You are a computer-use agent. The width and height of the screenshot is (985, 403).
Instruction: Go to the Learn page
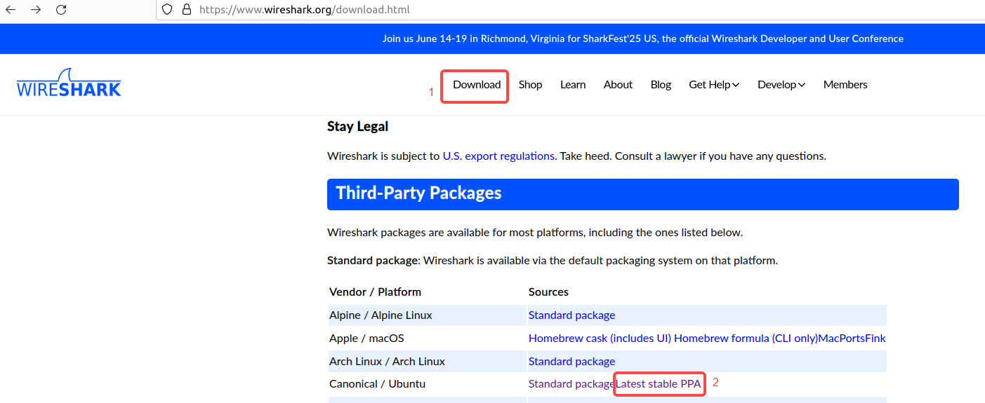[x=573, y=85]
